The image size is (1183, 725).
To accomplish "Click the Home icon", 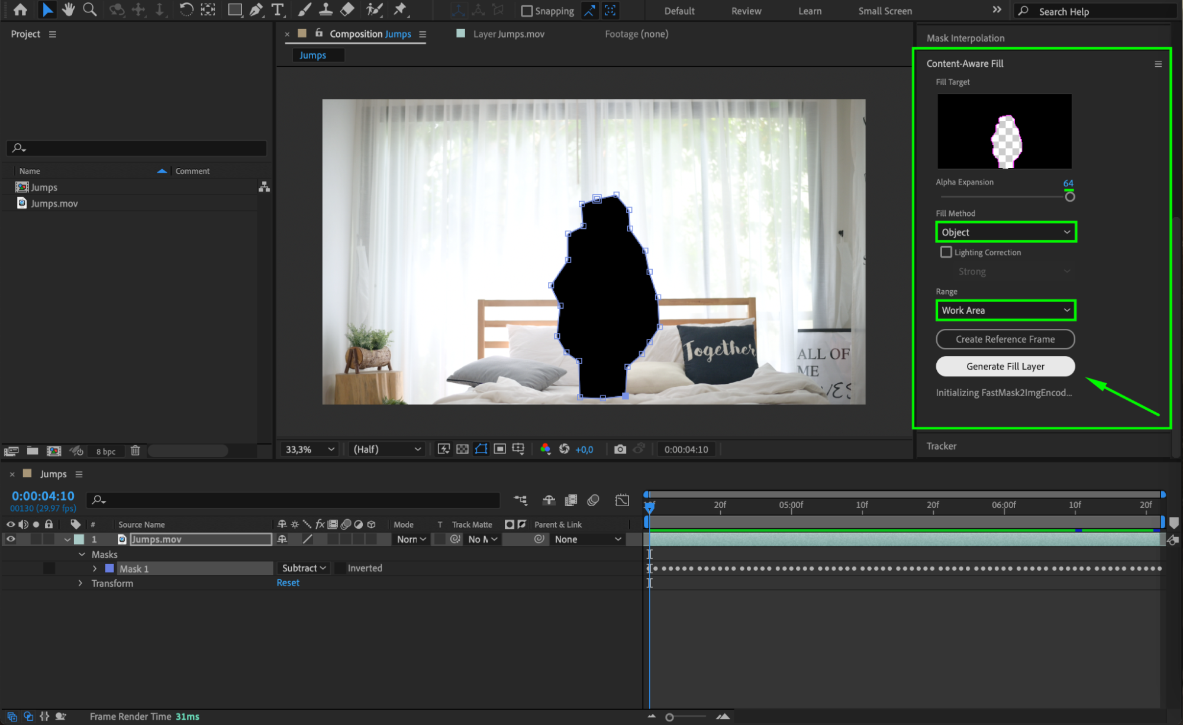I will (20, 9).
